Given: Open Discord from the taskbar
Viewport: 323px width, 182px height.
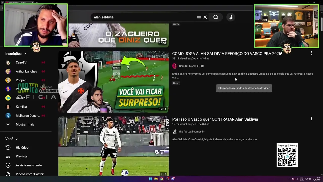Looking at the screenshot, I should (173, 179).
